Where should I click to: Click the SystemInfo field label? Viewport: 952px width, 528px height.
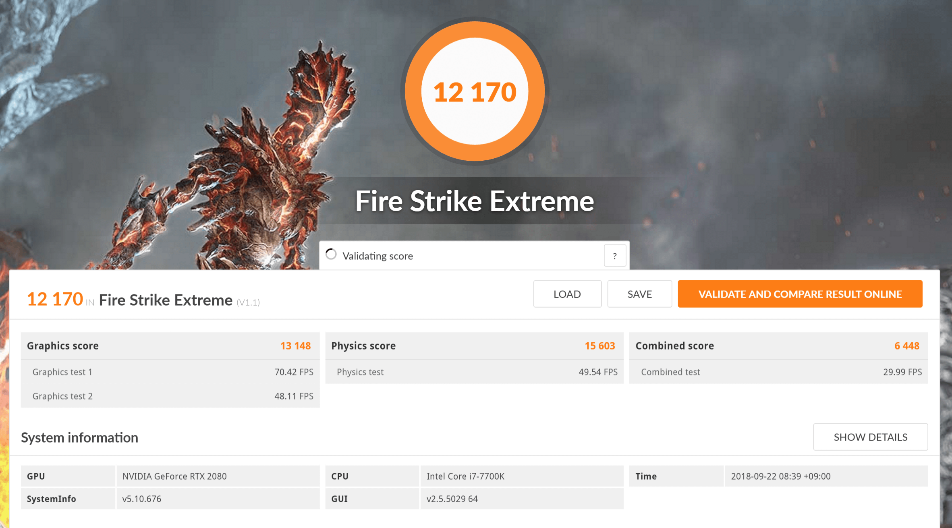tap(51, 499)
